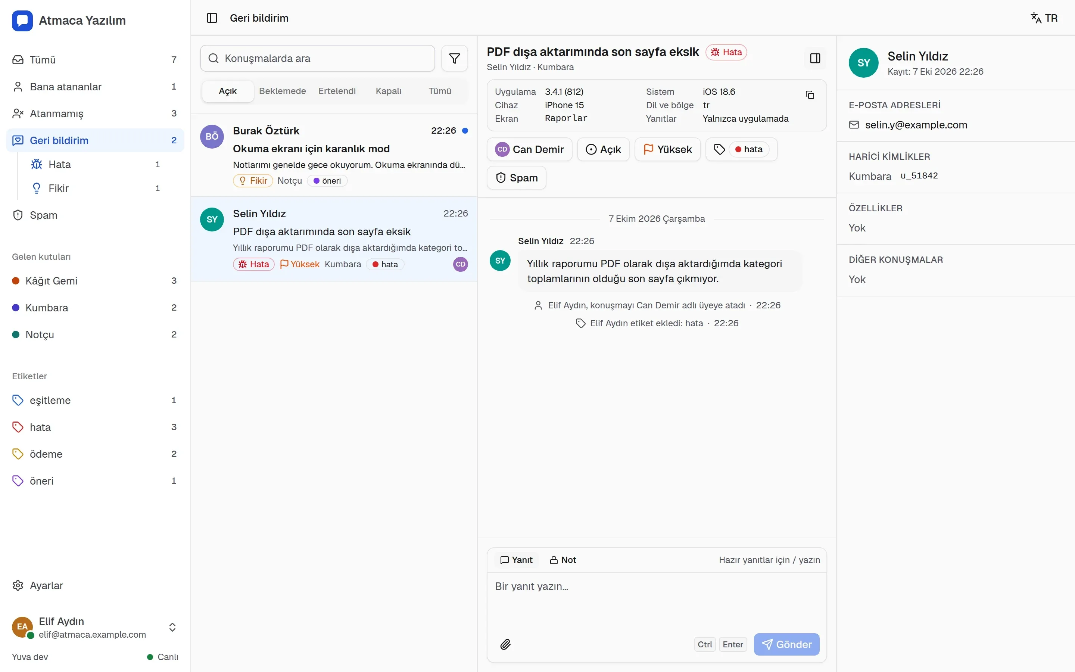Expand the Elif Aydın account switcher
The image size is (1075, 672).
tap(95, 627)
